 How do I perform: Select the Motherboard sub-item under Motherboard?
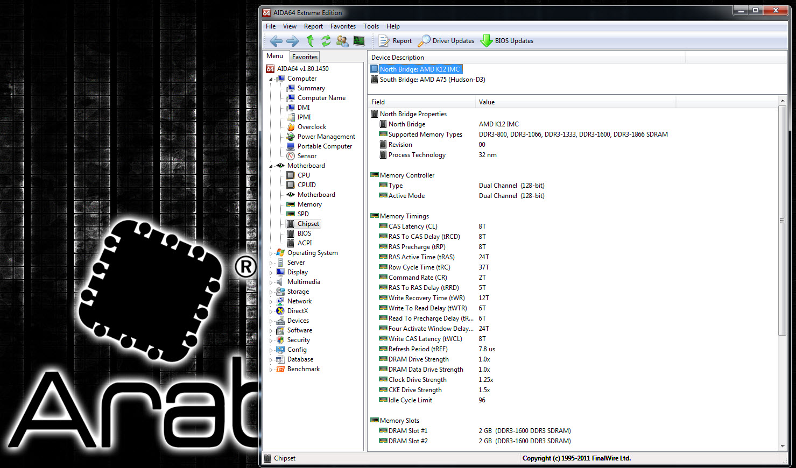316,195
